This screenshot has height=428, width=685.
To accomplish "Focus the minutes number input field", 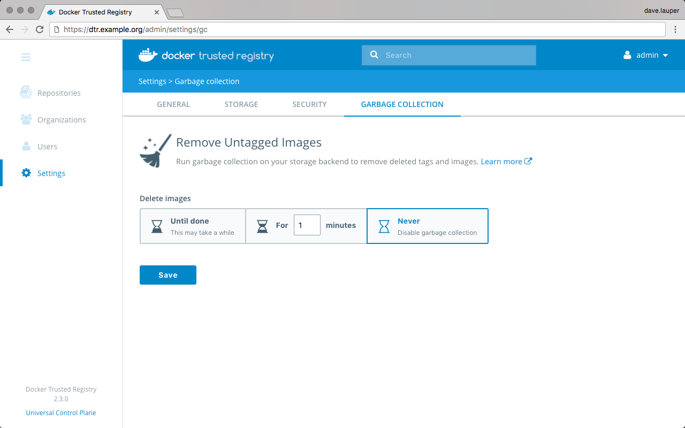I will pyautogui.click(x=307, y=225).
